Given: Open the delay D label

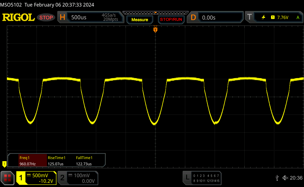Looking at the screenshot, I should click(x=193, y=18).
